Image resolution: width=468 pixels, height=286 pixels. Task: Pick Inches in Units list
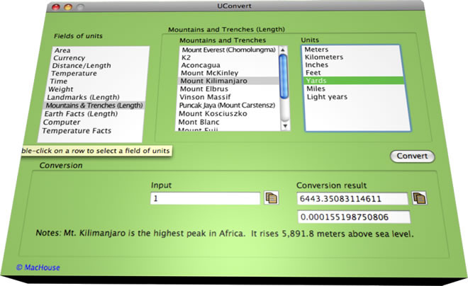[x=353, y=65]
